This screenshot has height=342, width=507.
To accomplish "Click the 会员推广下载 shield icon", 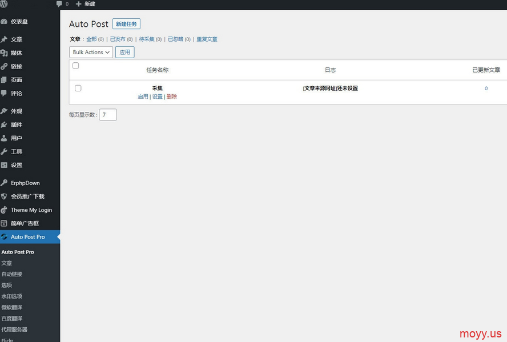I will (4, 196).
